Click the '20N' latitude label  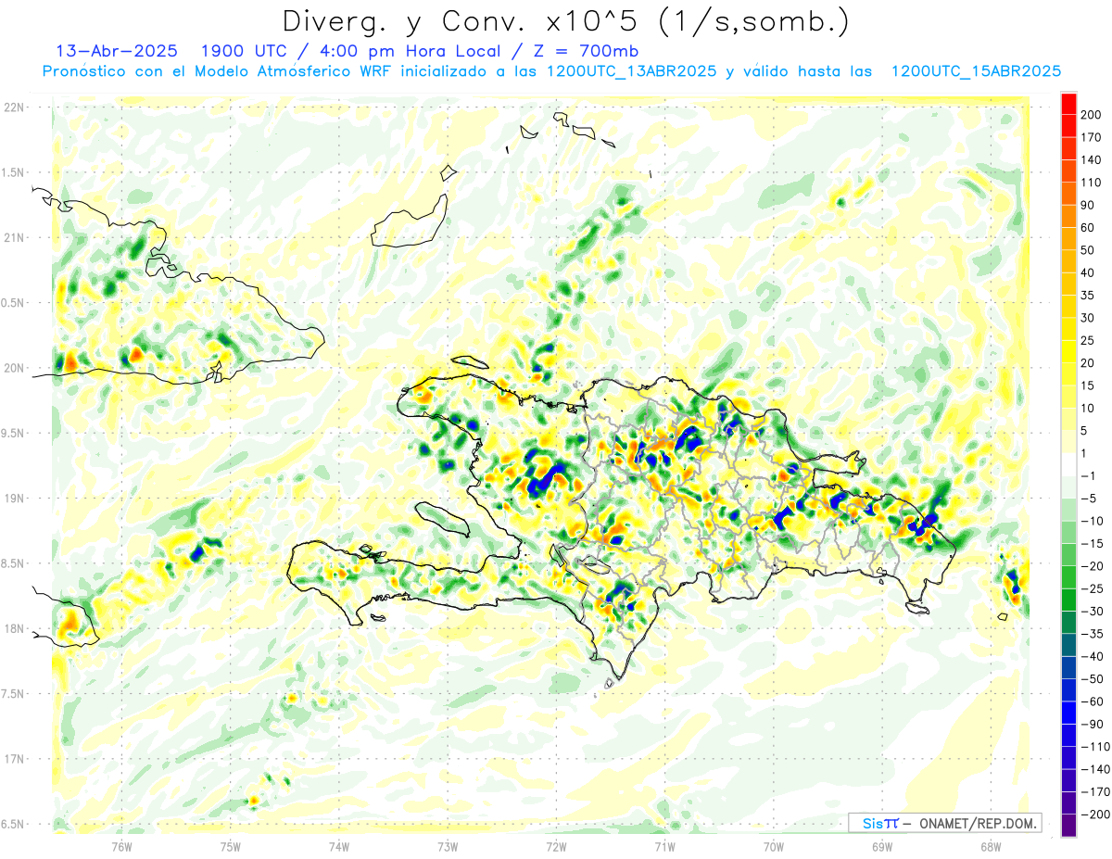[x=14, y=368]
